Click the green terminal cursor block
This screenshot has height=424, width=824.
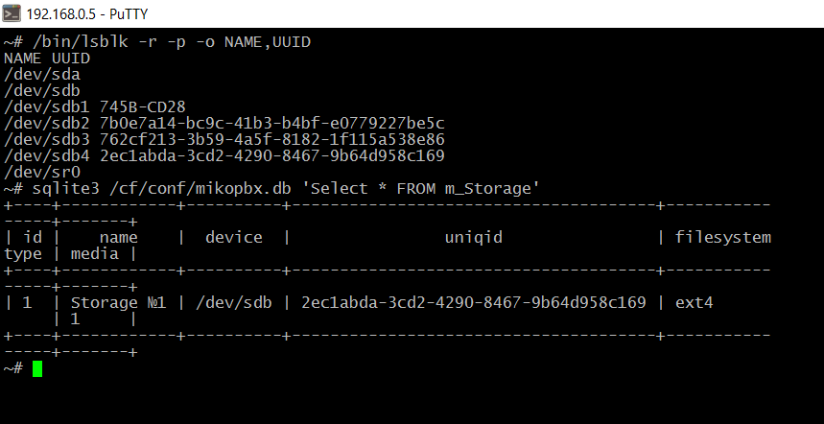tap(37, 368)
